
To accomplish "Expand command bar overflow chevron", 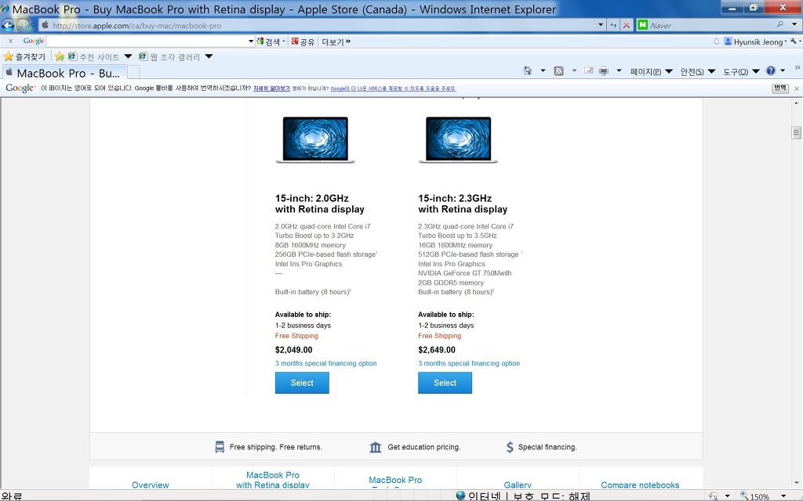I will tap(797, 67).
